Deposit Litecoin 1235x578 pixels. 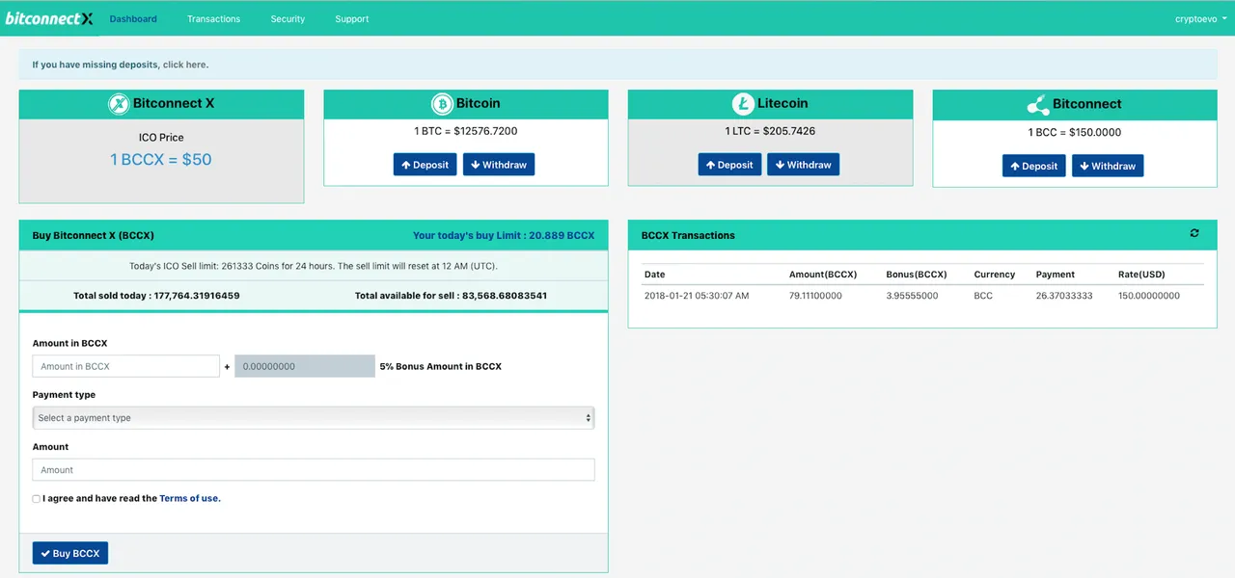point(729,165)
